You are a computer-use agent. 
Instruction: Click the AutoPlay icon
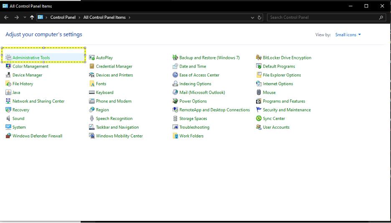click(92, 58)
